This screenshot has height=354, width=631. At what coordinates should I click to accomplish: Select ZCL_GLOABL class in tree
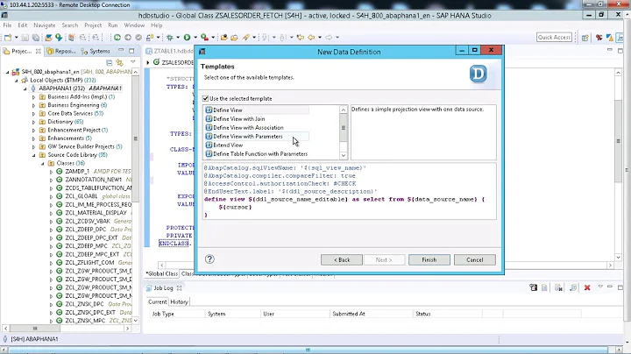click(82, 196)
